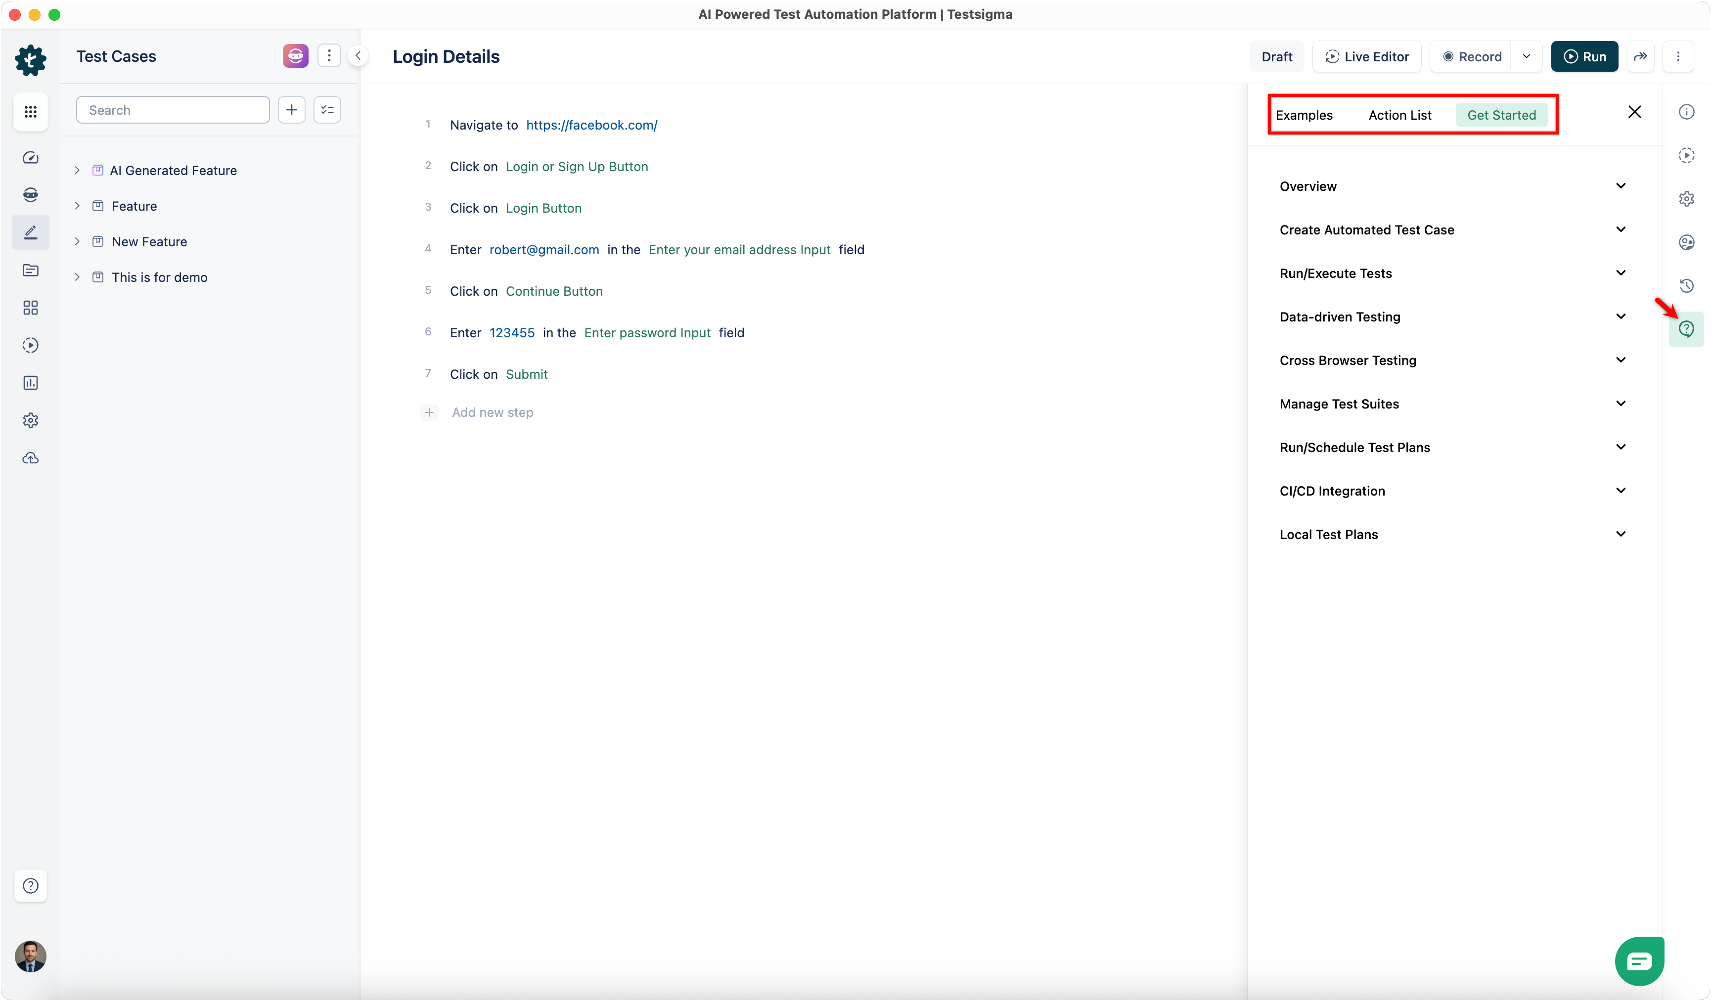Screen dimensions: 1711x1001
Task: Click the pink AI copilot icon
Action: (x=295, y=56)
